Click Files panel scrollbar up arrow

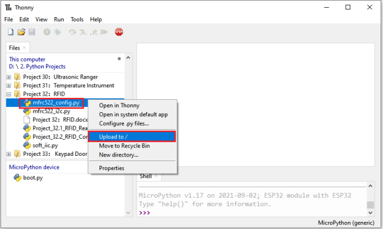(x=128, y=58)
